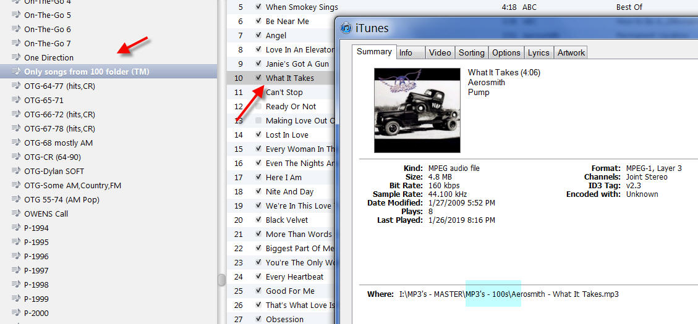Open the P-1997 playlist
Viewport: 698px width, 324px height.
[x=36, y=270]
